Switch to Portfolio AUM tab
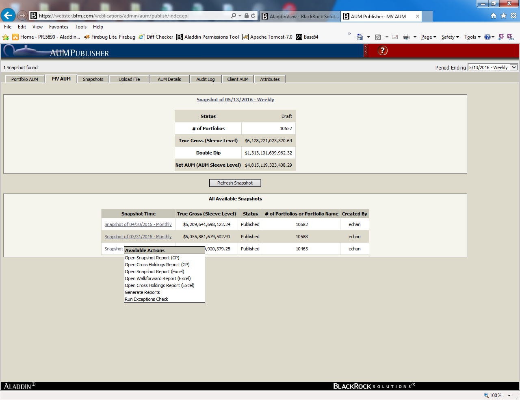Image resolution: width=520 pixels, height=400 pixels. (x=25, y=79)
